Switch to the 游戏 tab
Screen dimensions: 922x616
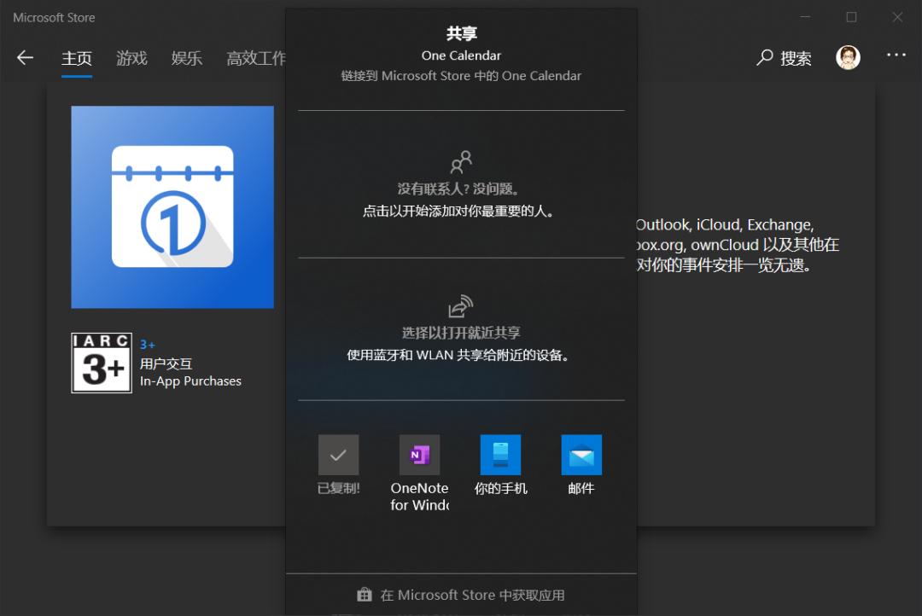pos(131,58)
